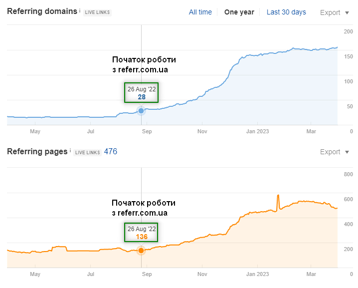Click the orange data point marker on pages chart
Screen dimensions: 358x288
tap(141, 250)
